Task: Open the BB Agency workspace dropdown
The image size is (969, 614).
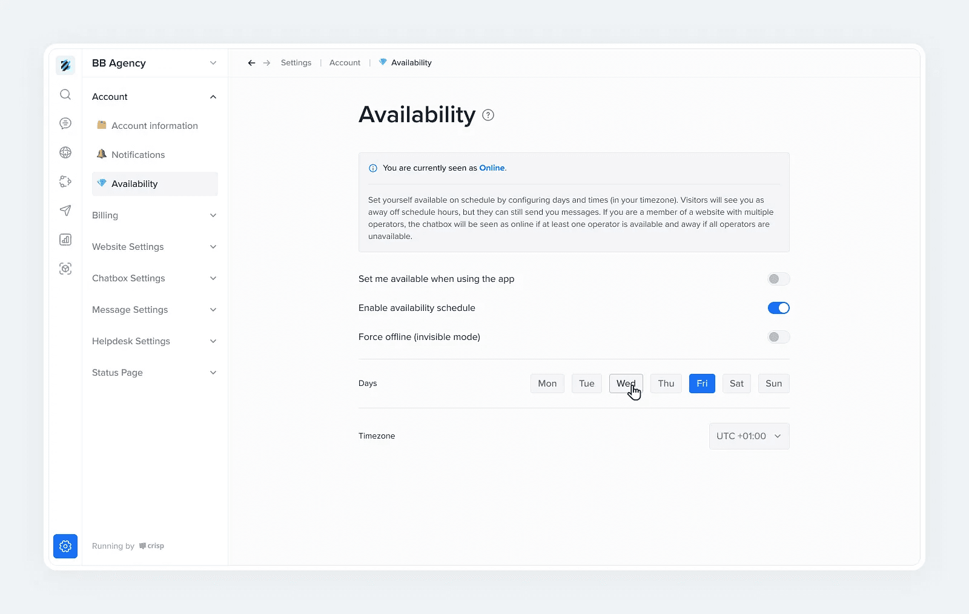Action: pyautogui.click(x=154, y=63)
